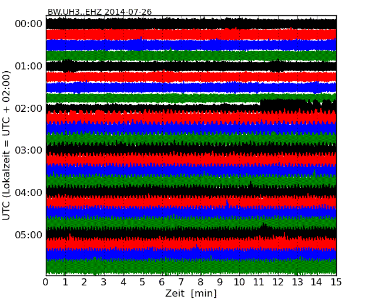
Task: Select the 00:00 time label
Action: point(29,24)
